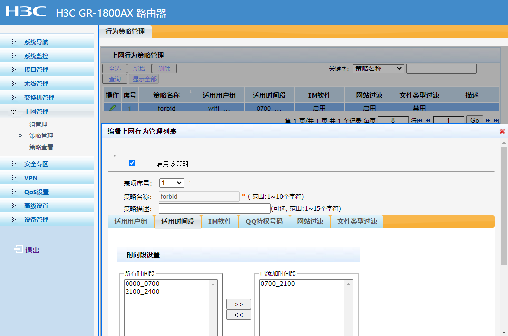508x336 pixels.
Task: Click the arrow icon beside 设备管理
Action: click(13, 220)
